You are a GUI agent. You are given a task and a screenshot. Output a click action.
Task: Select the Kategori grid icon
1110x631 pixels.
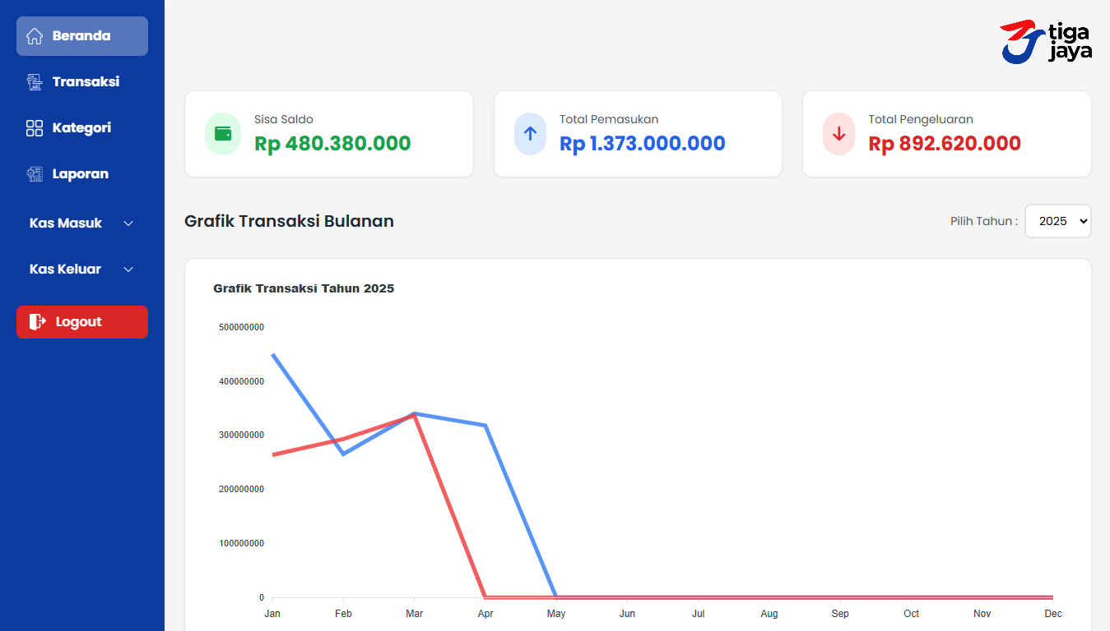point(35,128)
